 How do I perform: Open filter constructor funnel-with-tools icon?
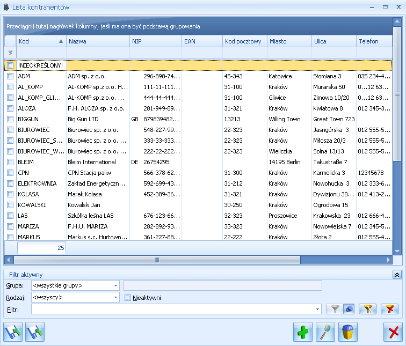pyautogui.click(x=367, y=309)
